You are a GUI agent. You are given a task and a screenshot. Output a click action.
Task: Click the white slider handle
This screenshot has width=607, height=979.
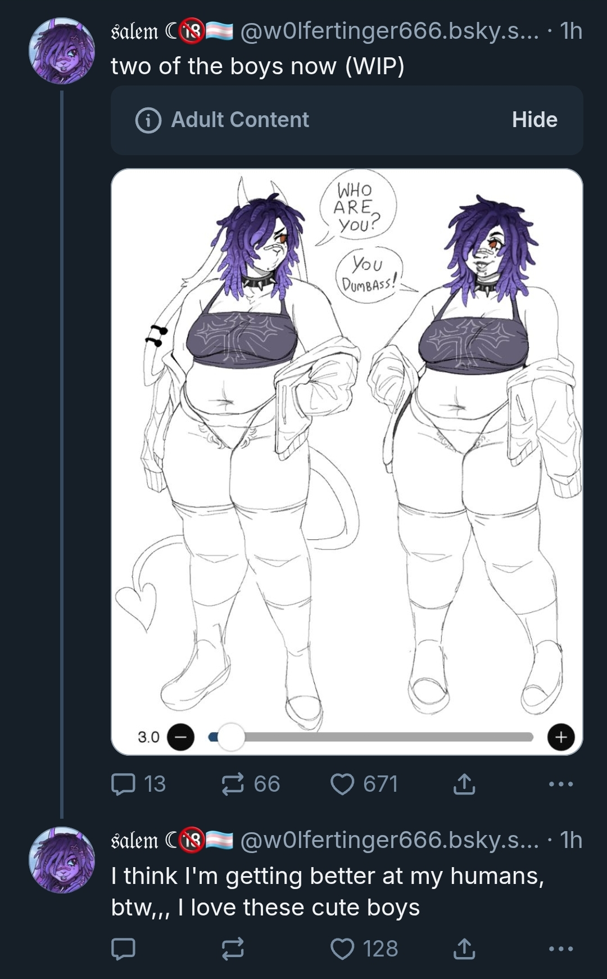click(x=231, y=737)
